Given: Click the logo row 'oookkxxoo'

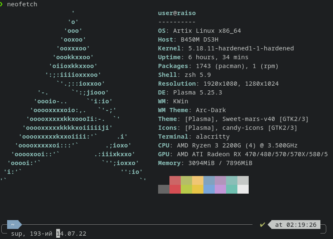Looking at the screenshot, I should point(73,57).
